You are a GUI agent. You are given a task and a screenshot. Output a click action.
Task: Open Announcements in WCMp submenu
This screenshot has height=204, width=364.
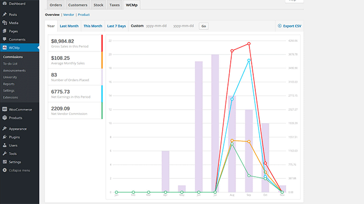[14, 70]
